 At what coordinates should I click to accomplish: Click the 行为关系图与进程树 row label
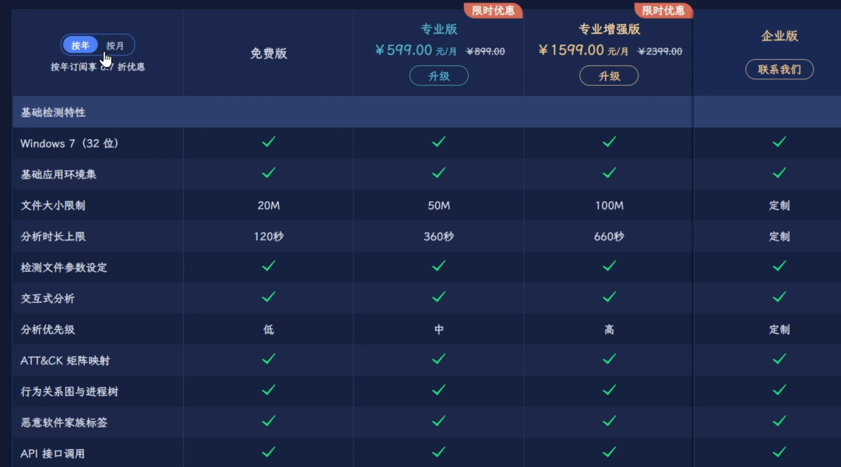(x=69, y=392)
